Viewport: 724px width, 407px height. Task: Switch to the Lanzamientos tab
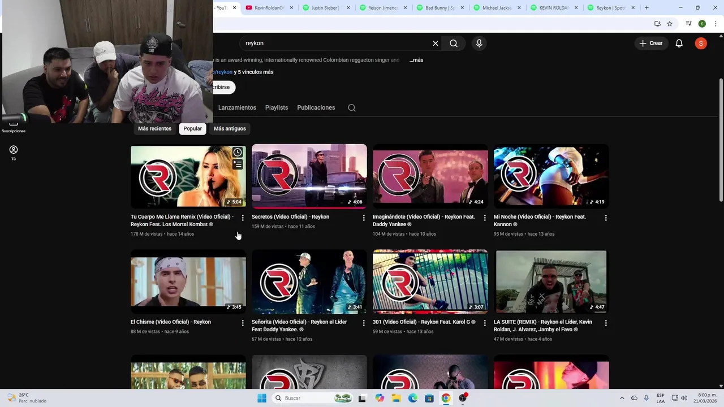[x=237, y=107]
